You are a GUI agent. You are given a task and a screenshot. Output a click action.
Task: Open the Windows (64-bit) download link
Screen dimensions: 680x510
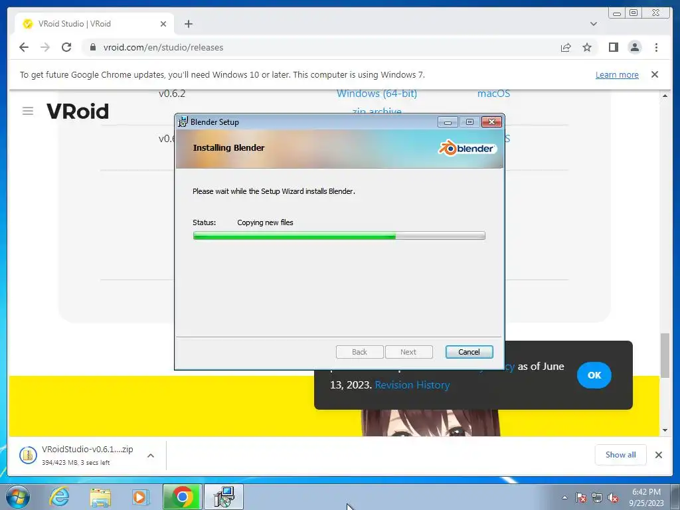click(377, 94)
